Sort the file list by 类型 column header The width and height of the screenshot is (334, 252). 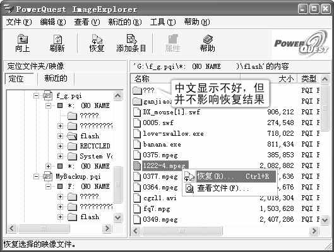click(309, 78)
